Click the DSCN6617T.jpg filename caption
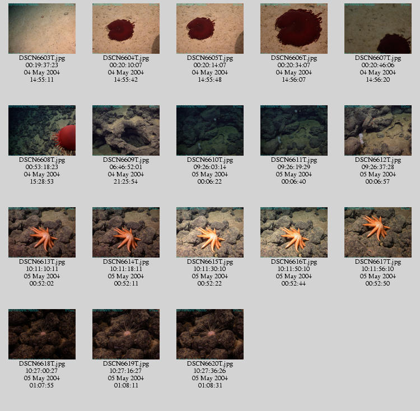The image size is (420, 411). tap(378, 261)
